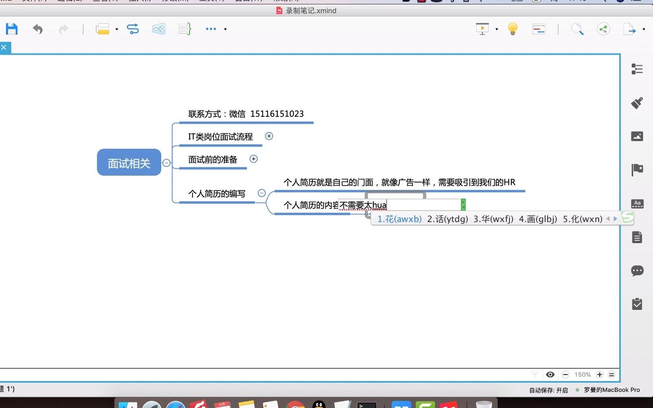Open the Notes panel in sidebar
Image resolution: width=653 pixels, height=408 pixels.
tap(637, 237)
